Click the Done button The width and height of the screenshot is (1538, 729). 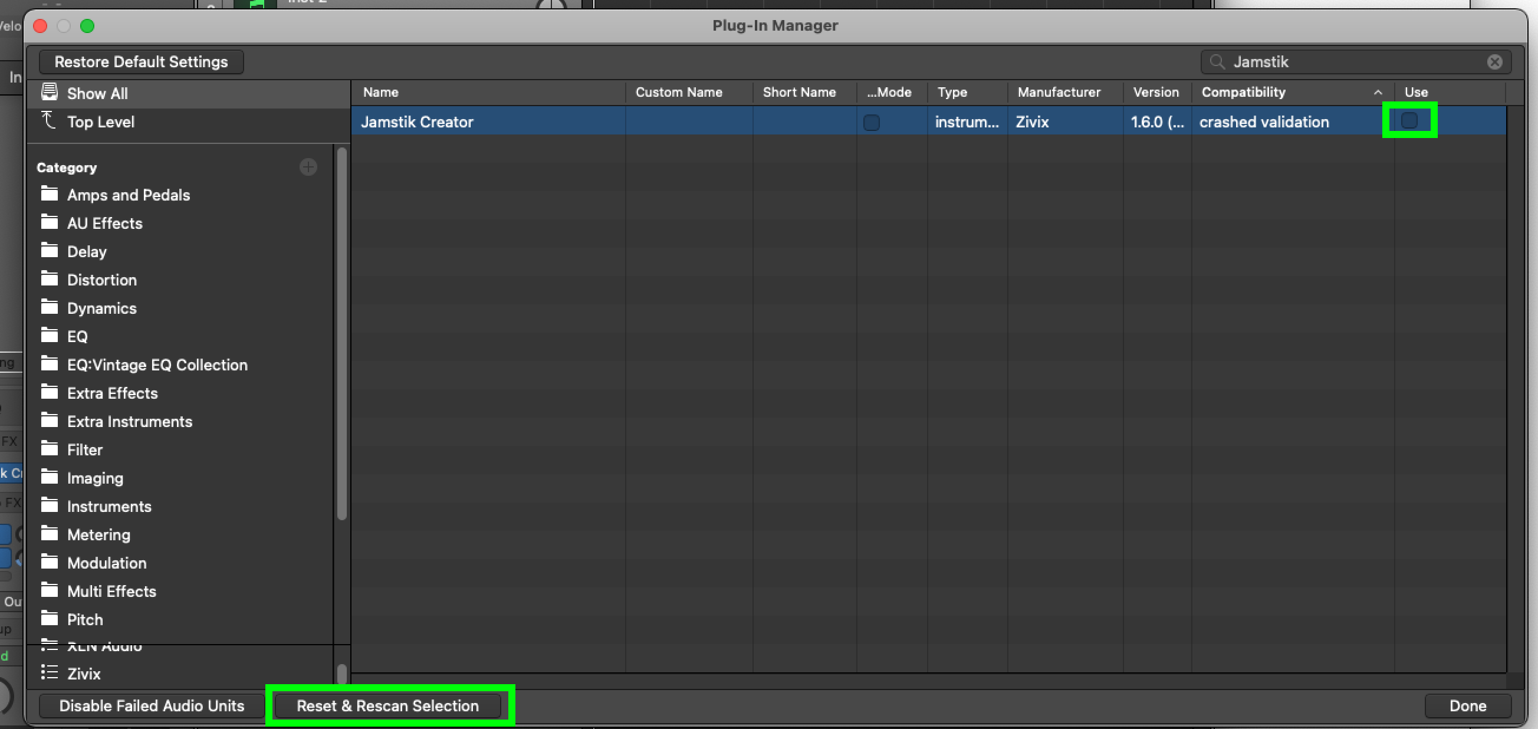click(1468, 706)
